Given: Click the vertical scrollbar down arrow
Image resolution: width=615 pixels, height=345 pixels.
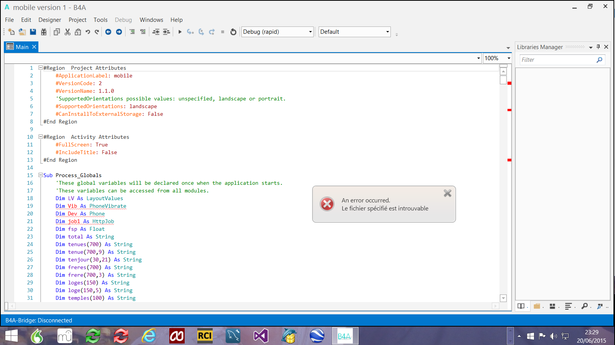Looking at the screenshot, I should coord(503,298).
